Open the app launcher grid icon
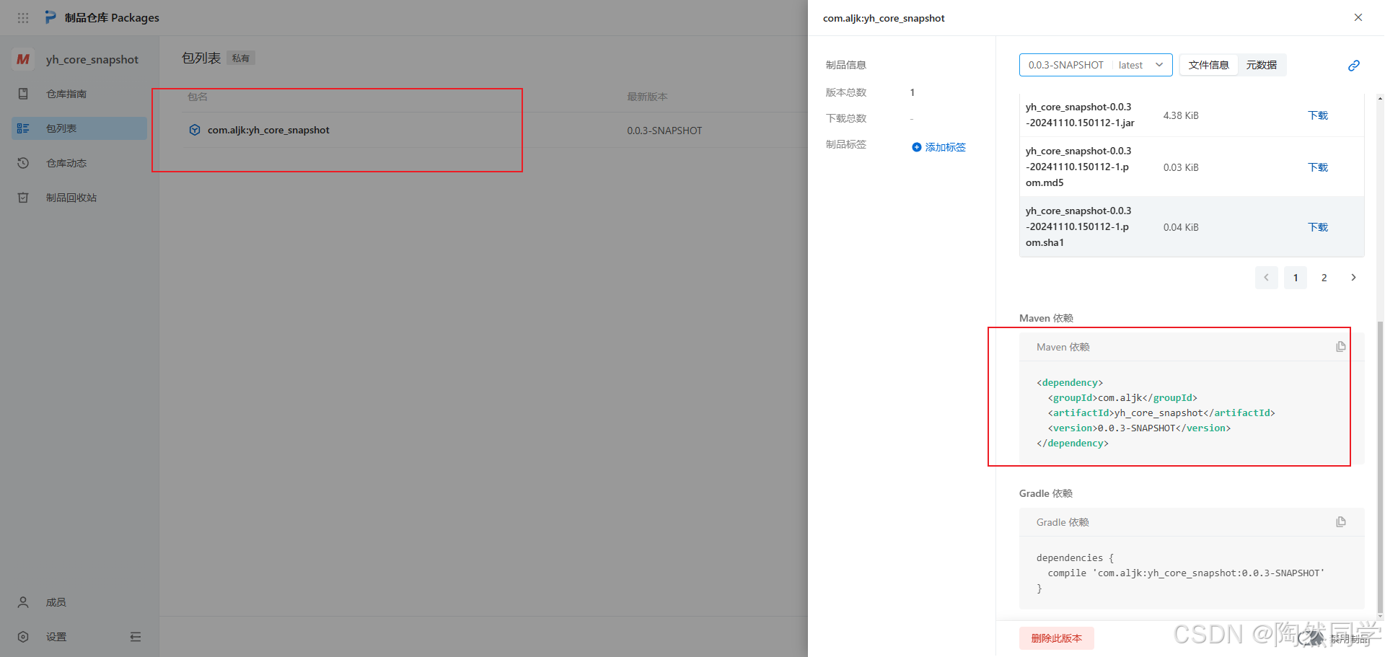This screenshot has width=1385, height=657. (23, 17)
